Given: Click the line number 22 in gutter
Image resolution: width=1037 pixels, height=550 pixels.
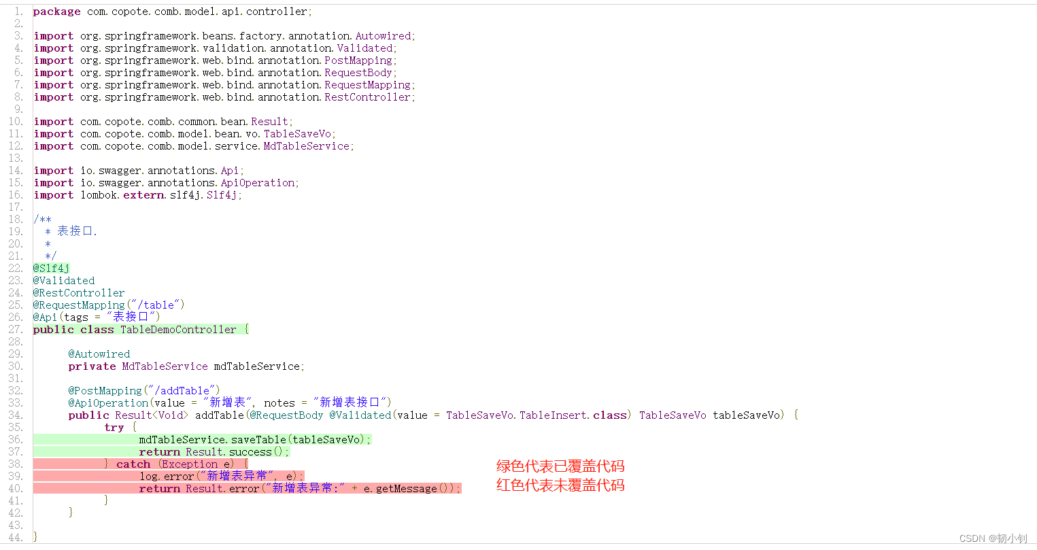Looking at the screenshot, I should click(x=15, y=269).
